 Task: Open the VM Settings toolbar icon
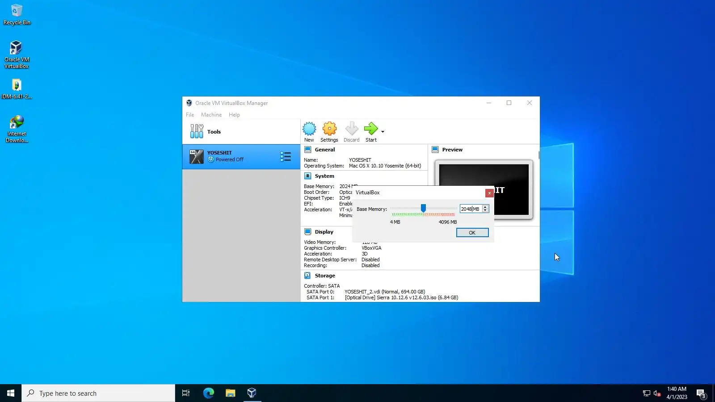click(329, 132)
